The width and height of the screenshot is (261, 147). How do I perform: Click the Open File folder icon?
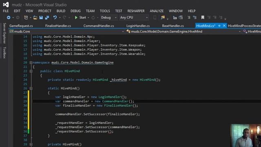pos(35,18)
